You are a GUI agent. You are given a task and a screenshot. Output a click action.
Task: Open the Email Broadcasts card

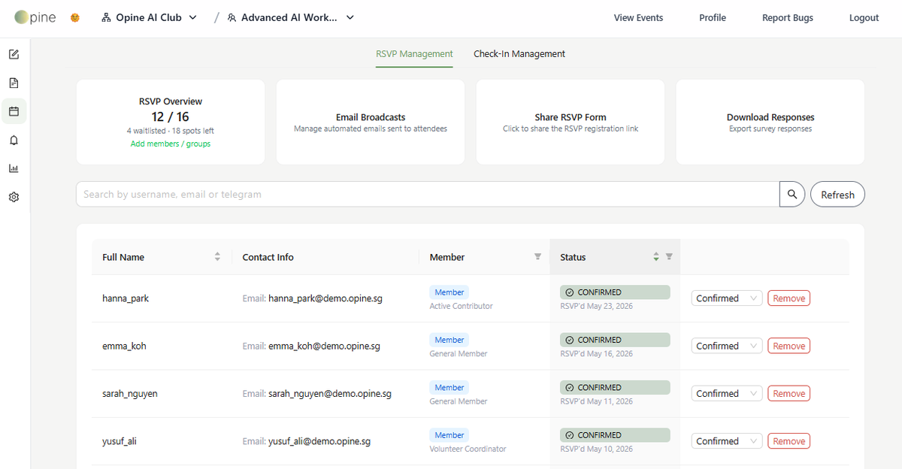tap(371, 122)
